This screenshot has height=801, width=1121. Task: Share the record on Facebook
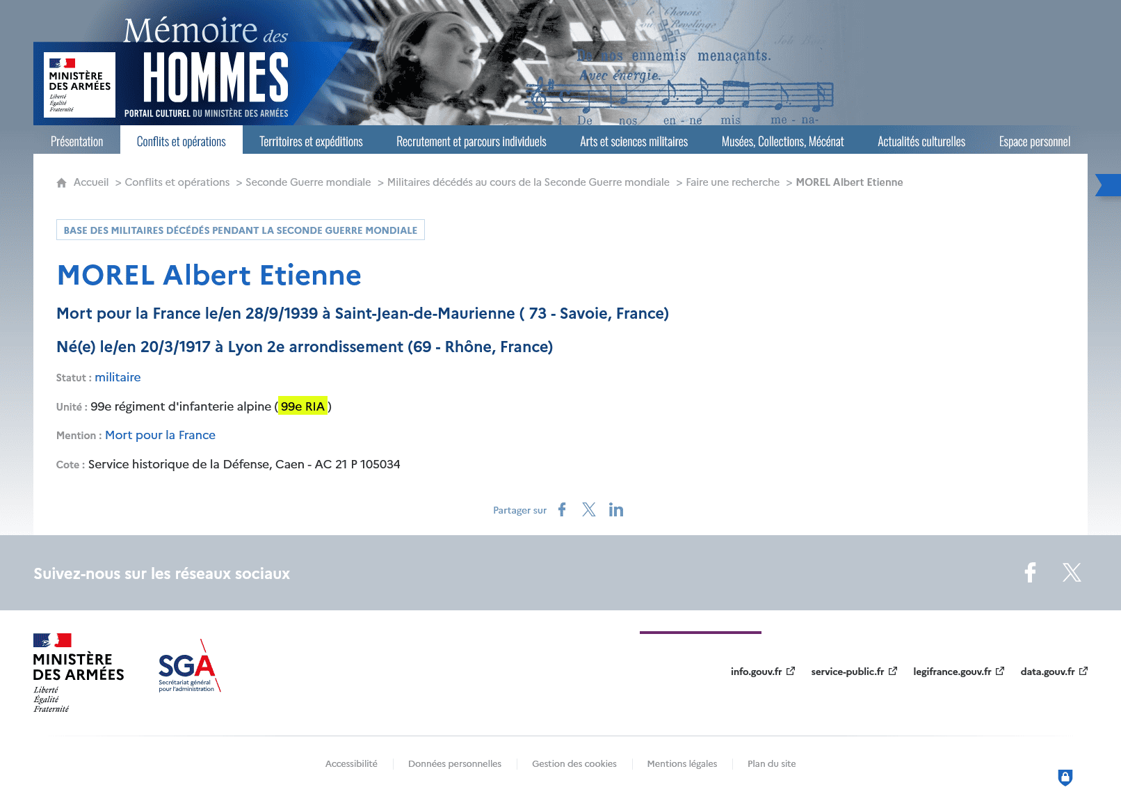click(562, 509)
